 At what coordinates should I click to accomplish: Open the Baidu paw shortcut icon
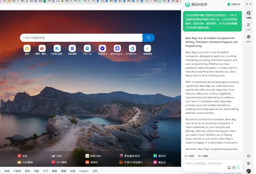tap(72, 49)
